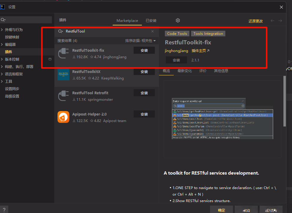
Task: Focus the settings search field
Action: [26, 20]
